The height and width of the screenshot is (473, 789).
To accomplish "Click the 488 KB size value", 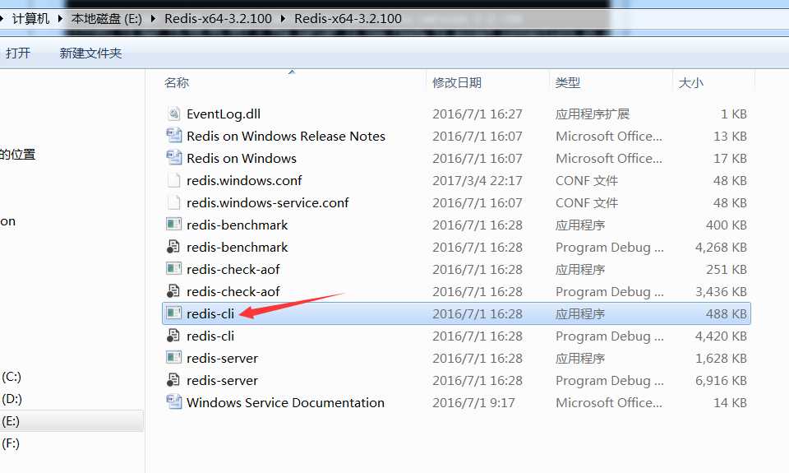I will tap(726, 313).
